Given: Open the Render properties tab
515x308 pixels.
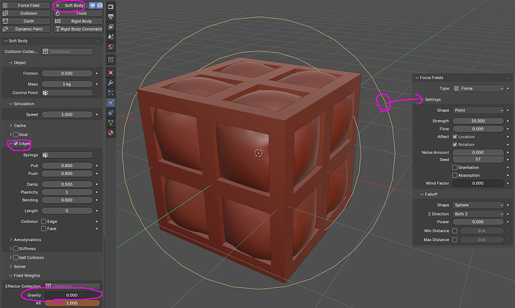Looking at the screenshot, I should tap(110, 7).
